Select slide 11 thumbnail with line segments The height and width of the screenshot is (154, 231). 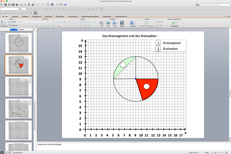click(18, 109)
